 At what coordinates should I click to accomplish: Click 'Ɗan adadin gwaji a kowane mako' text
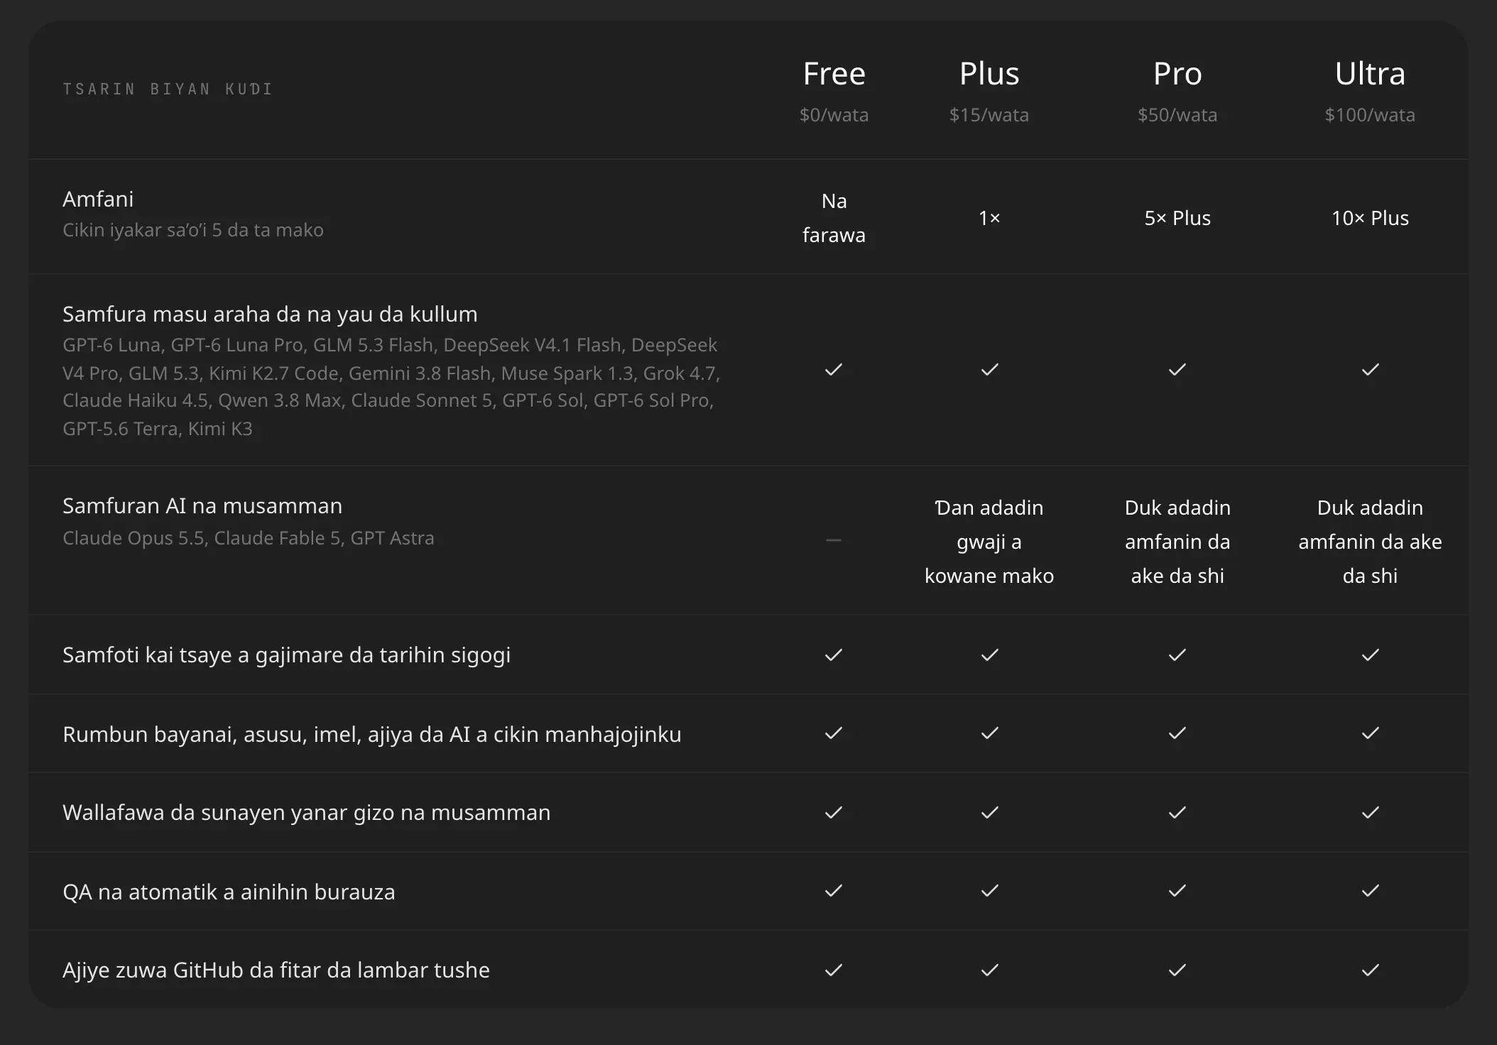[x=989, y=542]
